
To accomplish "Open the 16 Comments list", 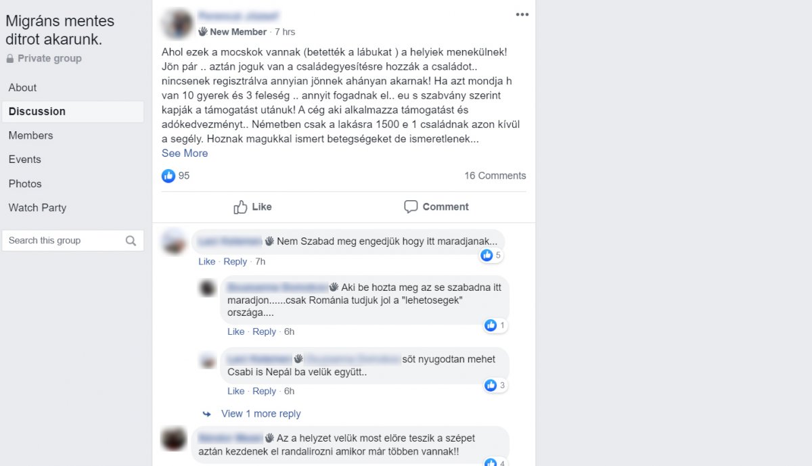I will [x=495, y=176].
